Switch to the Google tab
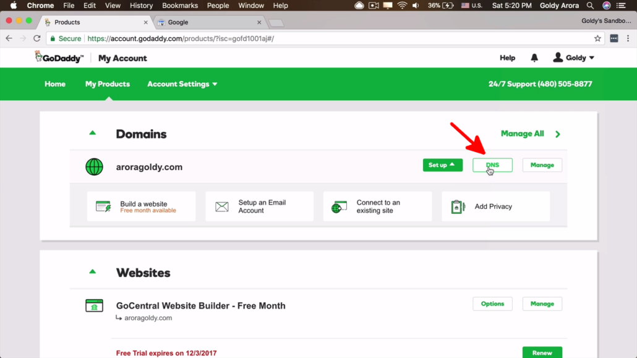Viewport: 637px width, 358px height. tap(208, 22)
